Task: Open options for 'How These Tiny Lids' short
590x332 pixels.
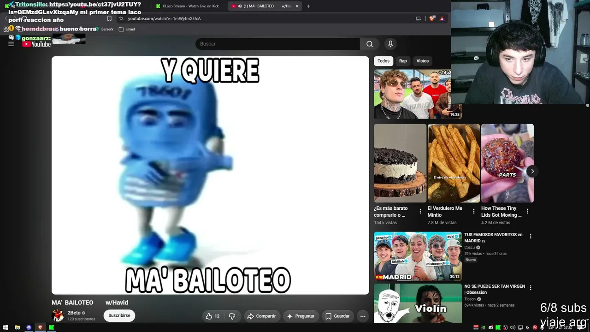Action: tap(527, 211)
